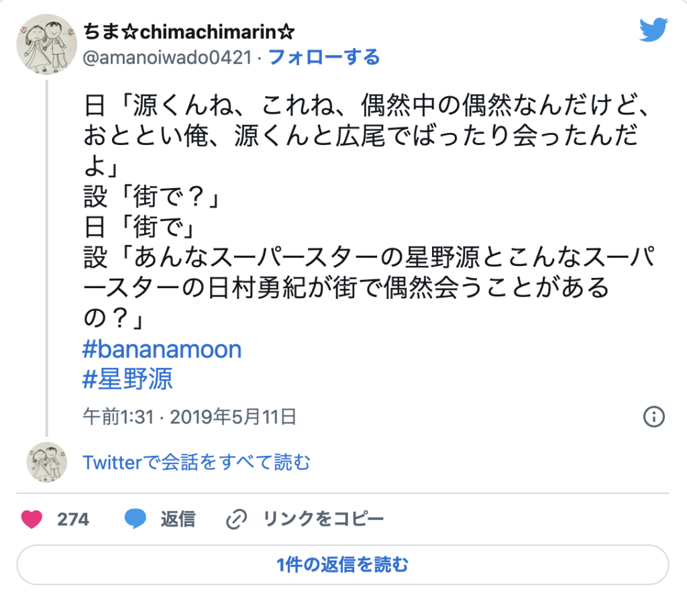This screenshot has height=599, width=687.
Task: Click the chain link copy icon
Action: 237,519
